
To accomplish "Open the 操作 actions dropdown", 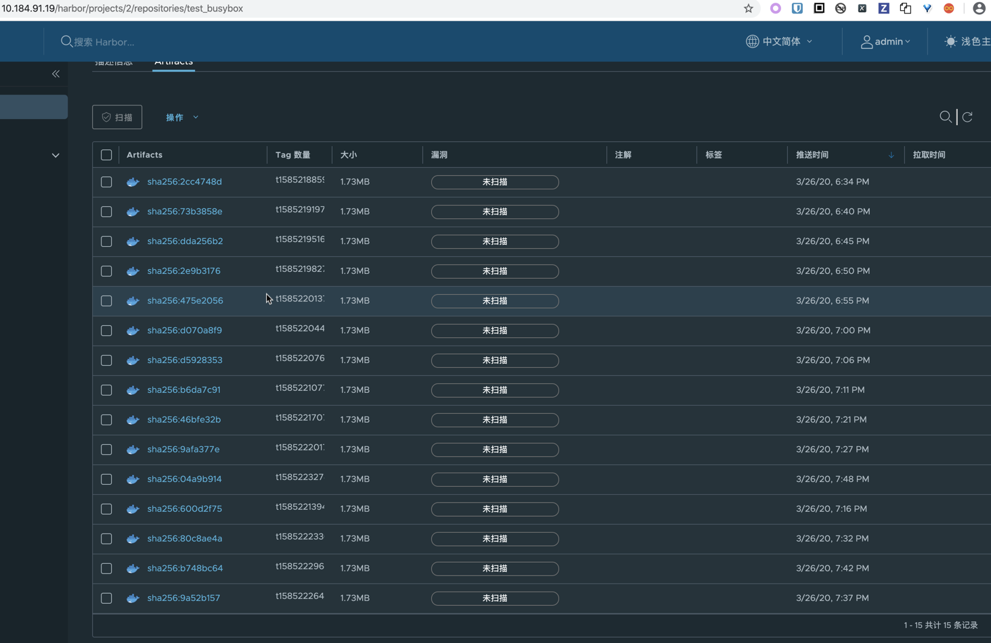I will pyautogui.click(x=182, y=117).
